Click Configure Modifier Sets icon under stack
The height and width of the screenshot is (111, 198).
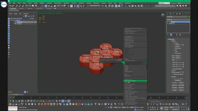(180, 35)
